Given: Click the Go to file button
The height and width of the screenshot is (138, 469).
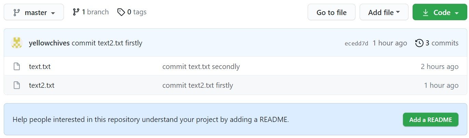Looking at the screenshot, I should coord(332,12).
